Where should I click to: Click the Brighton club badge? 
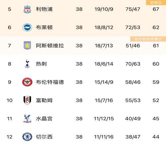[x=27, y=27]
